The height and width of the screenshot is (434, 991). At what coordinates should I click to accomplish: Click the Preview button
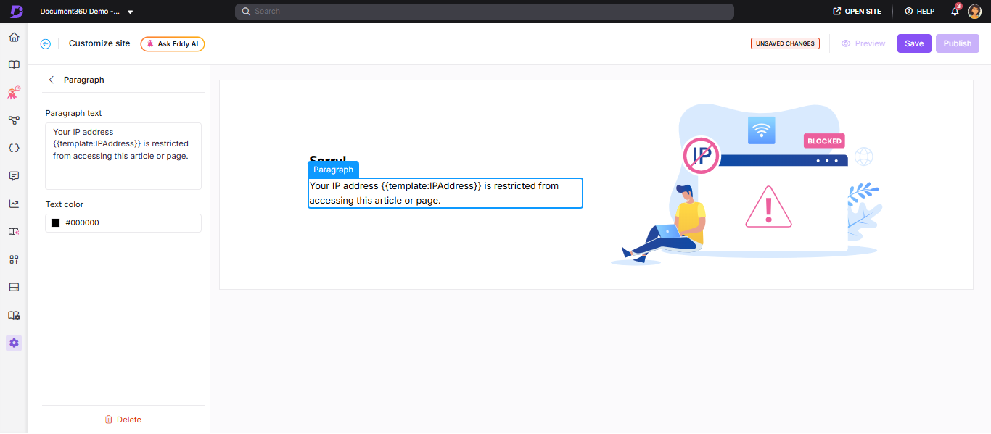(x=863, y=43)
